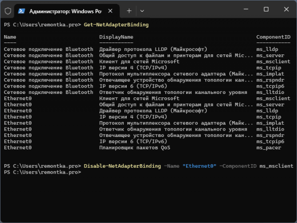Click the ComponentID column header

(x=273, y=37)
